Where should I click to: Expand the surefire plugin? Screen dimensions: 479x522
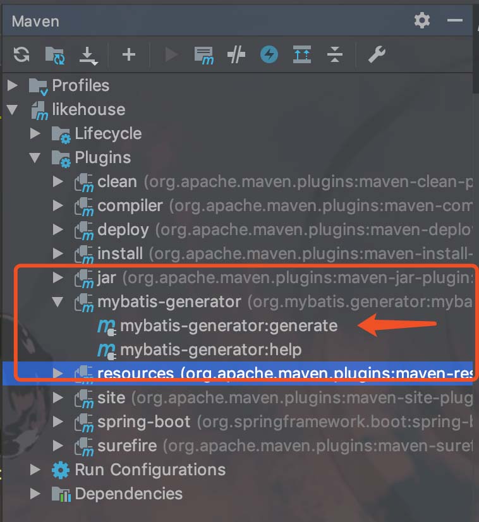[58, 446]
